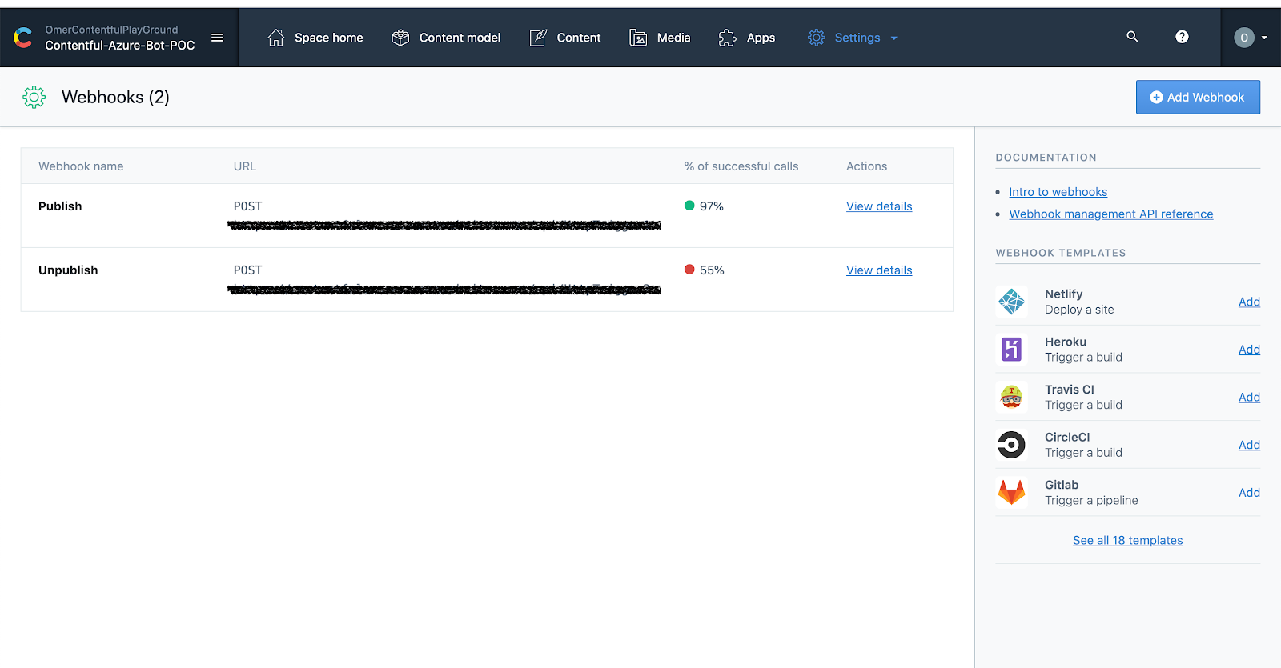Image resolution: width=1281 pixels, height=668 pixels.
Task: Click the green status dot for Publish
Action: click(x=689, y=206)
